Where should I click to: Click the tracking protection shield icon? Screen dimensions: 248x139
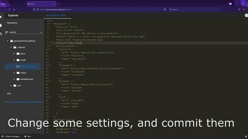[x=34, y=9]
